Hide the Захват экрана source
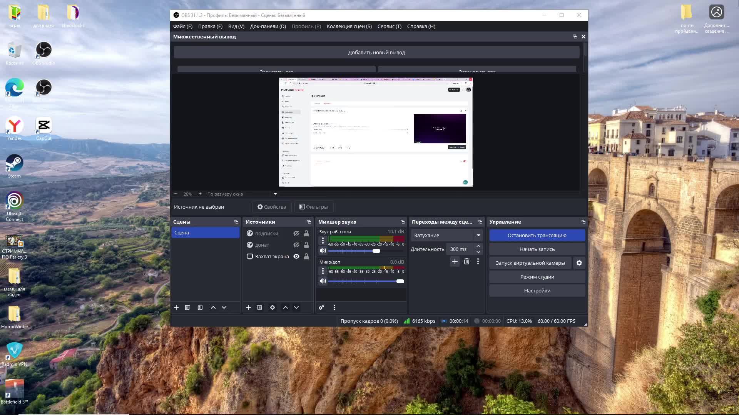The image size is (739, 415). tap(296, 256)
